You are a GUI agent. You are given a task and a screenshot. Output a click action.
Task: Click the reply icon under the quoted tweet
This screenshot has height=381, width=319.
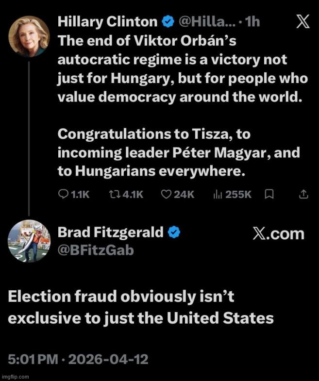pyautogui.click(x=64, y=194)
